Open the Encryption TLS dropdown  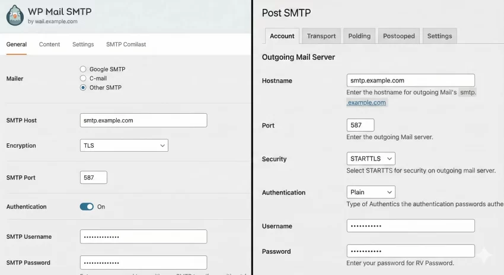(x=124, y=146)
